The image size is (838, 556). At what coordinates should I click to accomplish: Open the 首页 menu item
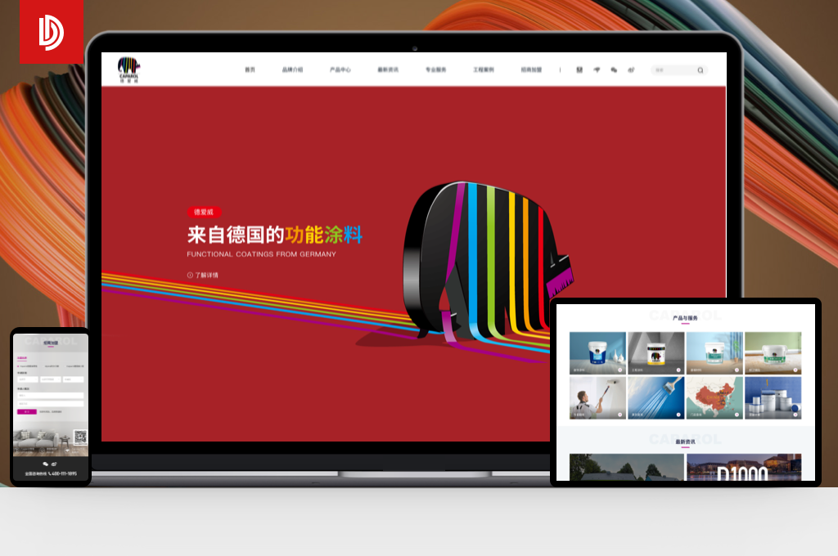click(250, 70)
